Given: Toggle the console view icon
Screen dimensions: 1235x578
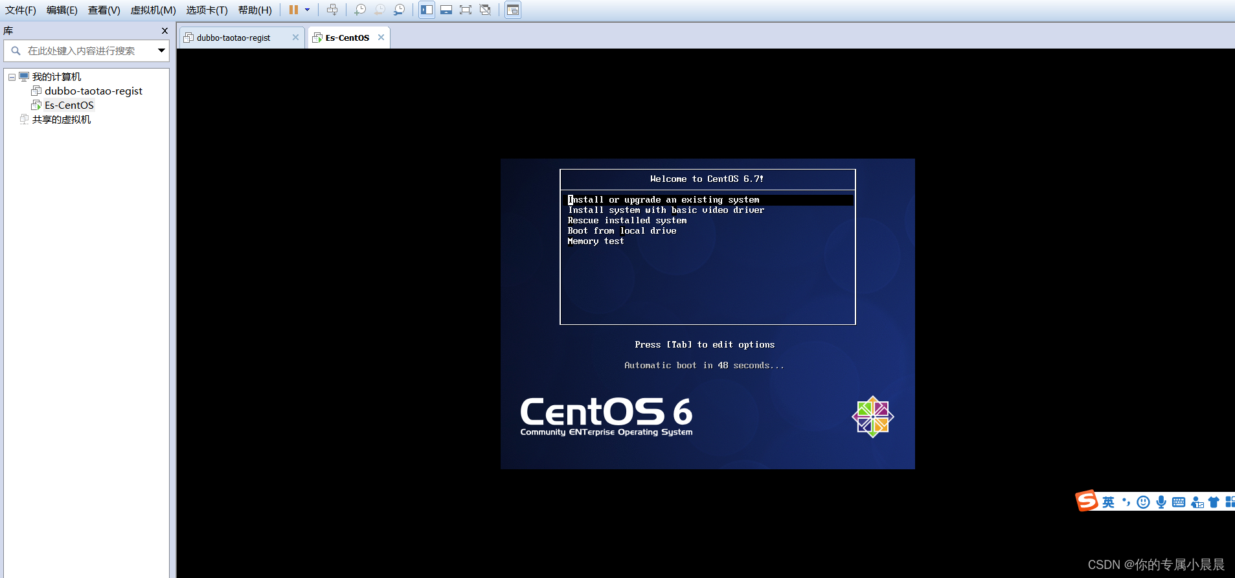Looking at the screenshot, I should tap(513, 10).
